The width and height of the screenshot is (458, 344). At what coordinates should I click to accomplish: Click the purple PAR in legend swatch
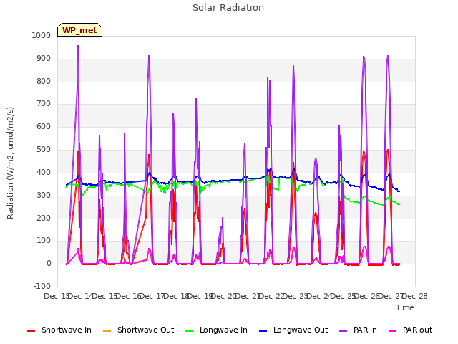(343, 331)
